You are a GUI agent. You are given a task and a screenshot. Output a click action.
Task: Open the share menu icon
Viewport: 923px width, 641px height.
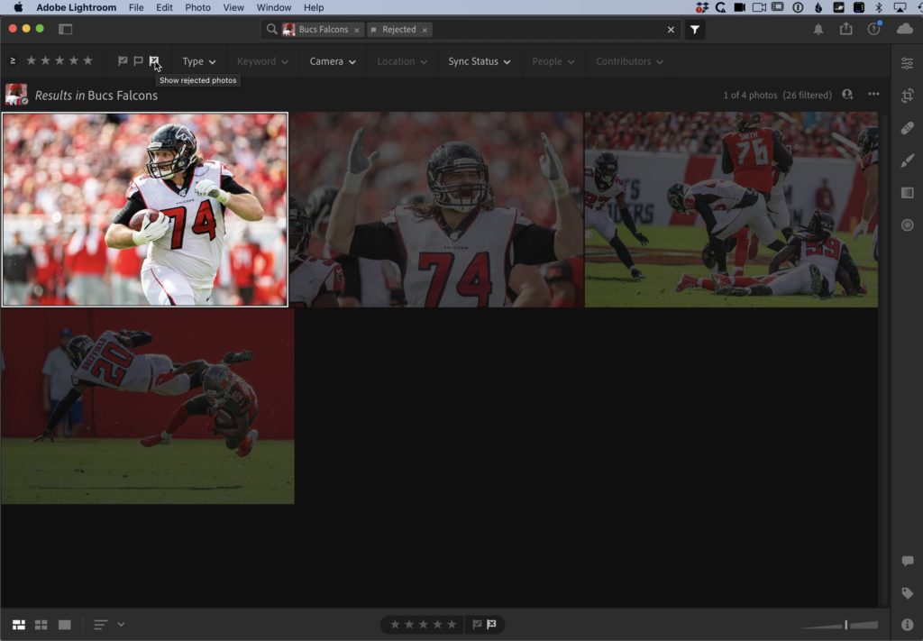845,29
